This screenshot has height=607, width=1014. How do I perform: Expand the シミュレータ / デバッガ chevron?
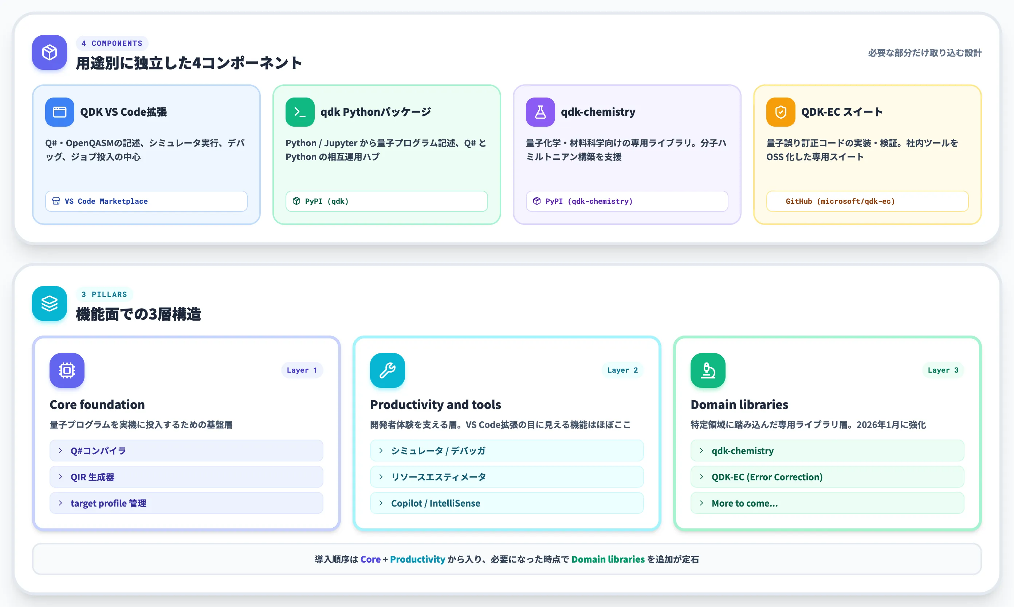(381, 451)
